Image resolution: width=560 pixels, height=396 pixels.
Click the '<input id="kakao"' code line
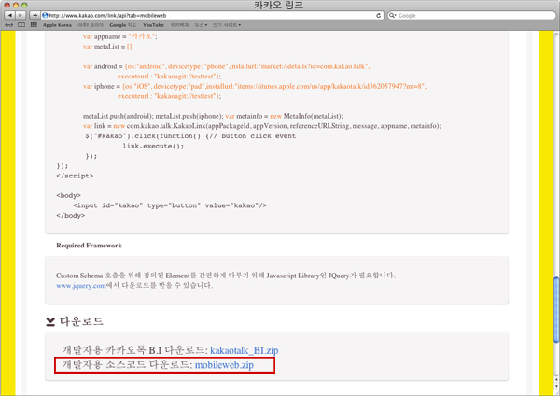tap(170, 205)
